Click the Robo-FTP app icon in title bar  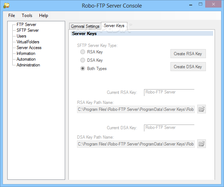[x=7, y=5]
